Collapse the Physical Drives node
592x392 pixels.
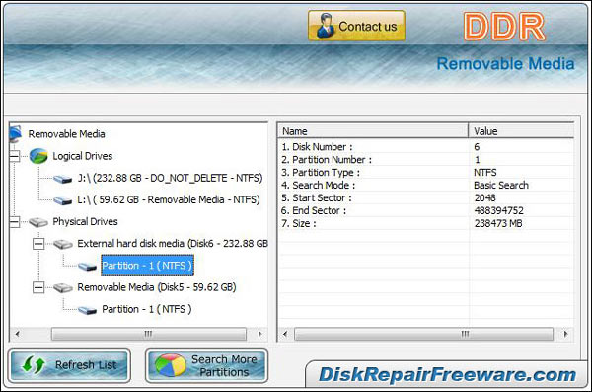pos(15,222)
